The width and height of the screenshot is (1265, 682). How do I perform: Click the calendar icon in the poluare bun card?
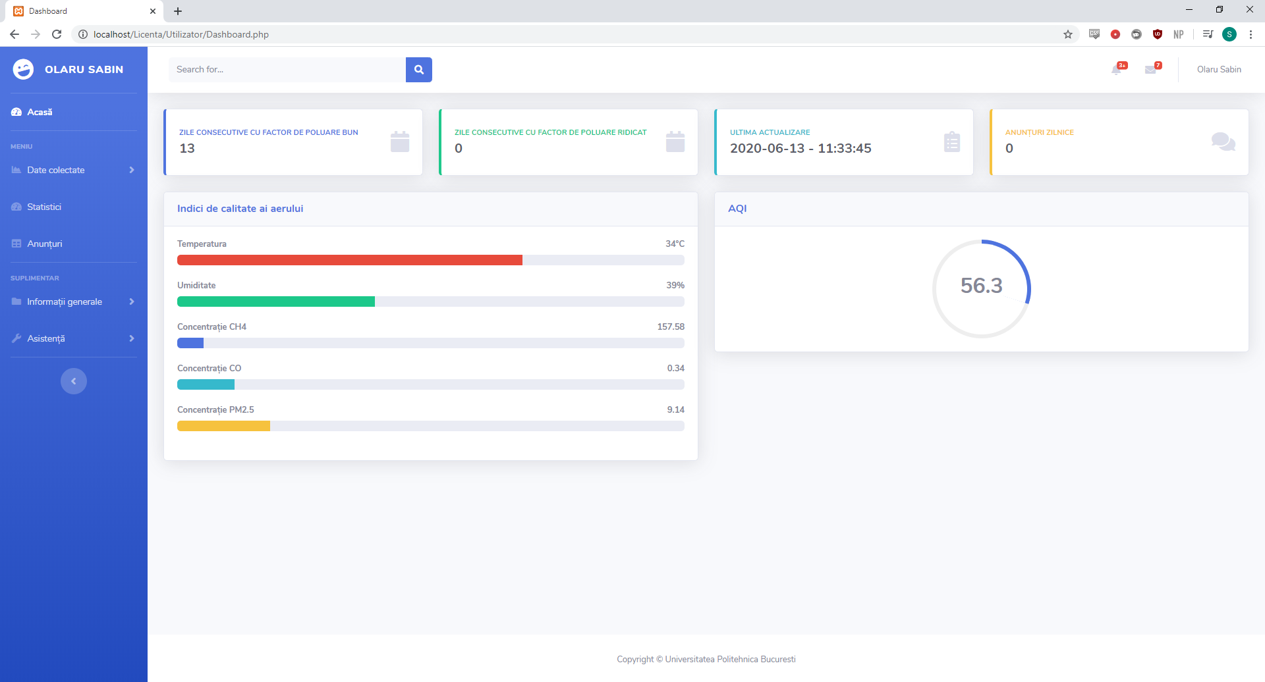point(400,142)
